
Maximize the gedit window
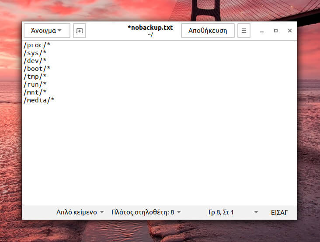[x=276, y=31]
